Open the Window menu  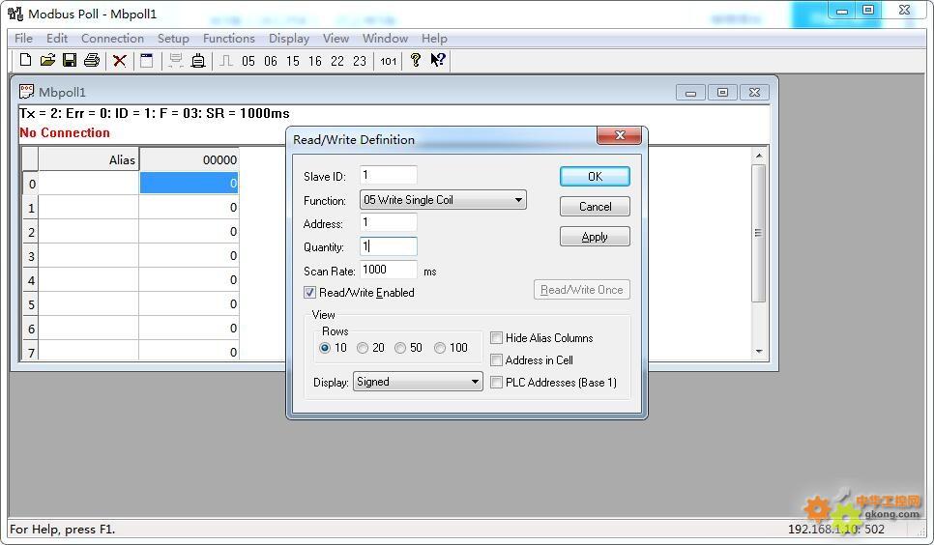coord(386,38)
